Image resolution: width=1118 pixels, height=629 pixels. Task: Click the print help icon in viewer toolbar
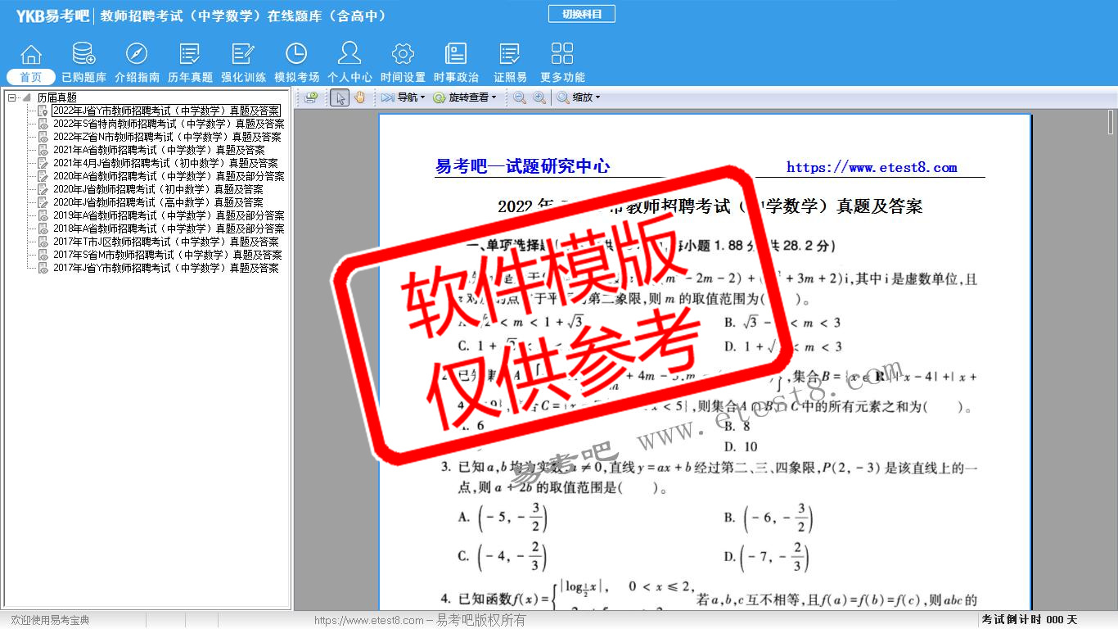[311, 97]
